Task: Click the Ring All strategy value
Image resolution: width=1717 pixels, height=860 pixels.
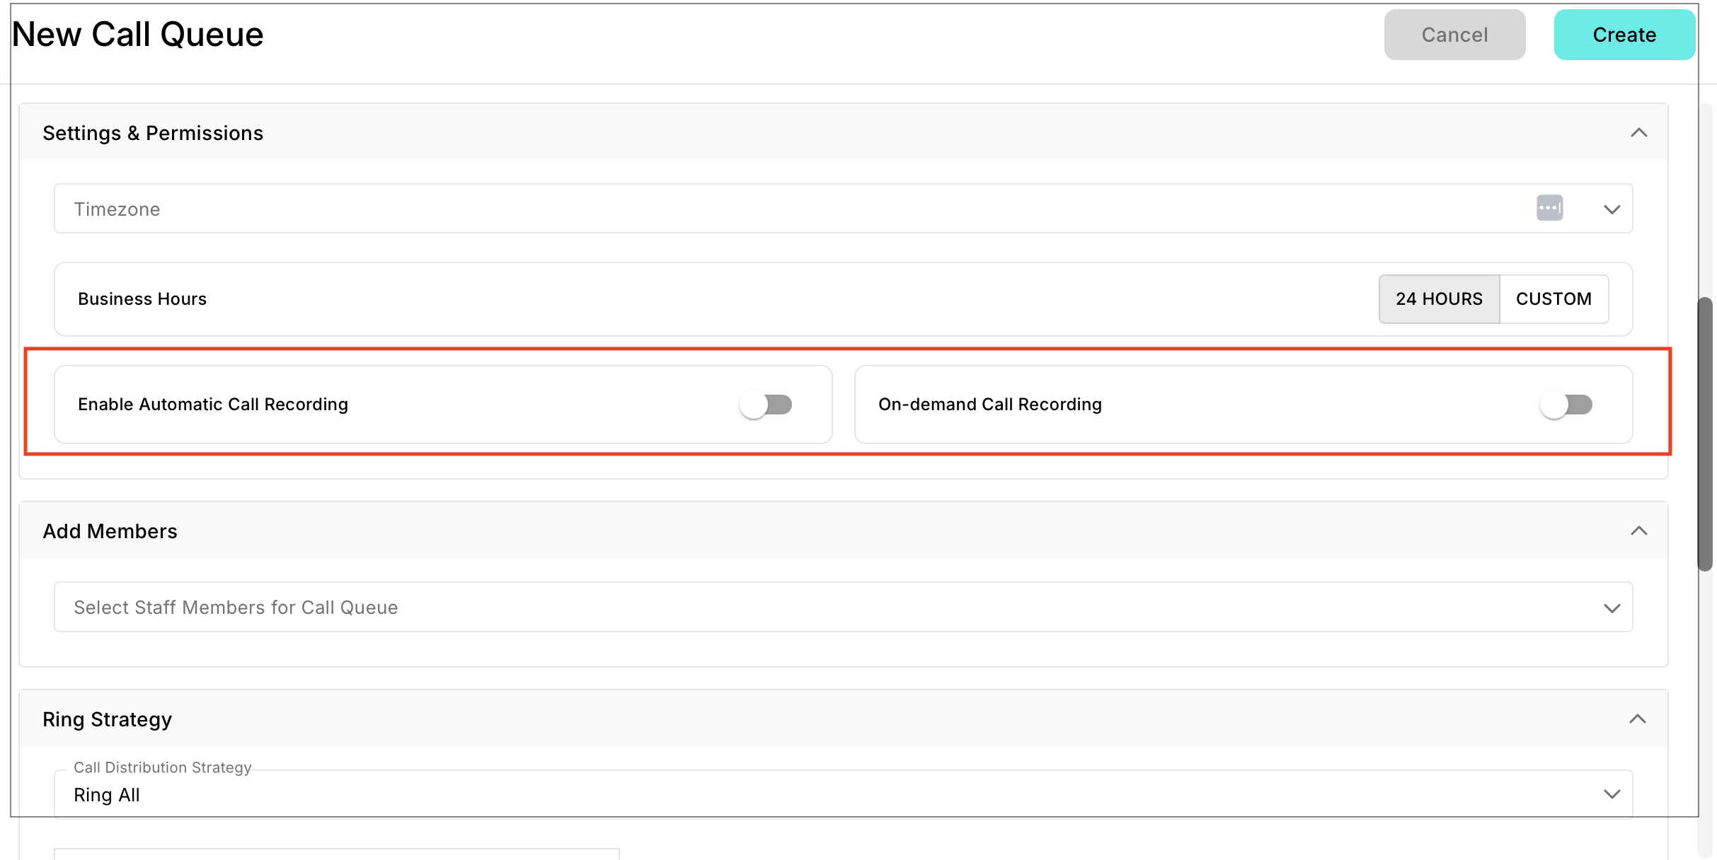Action: tap(108, 795)
